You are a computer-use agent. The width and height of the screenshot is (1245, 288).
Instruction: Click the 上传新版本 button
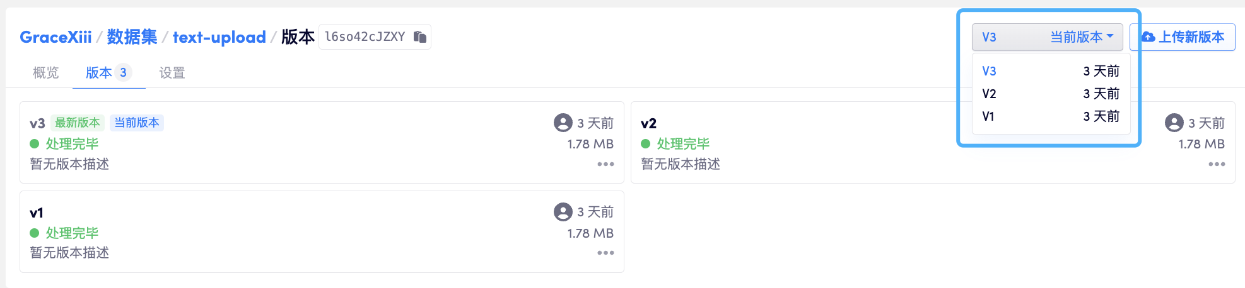[1191, 37]
